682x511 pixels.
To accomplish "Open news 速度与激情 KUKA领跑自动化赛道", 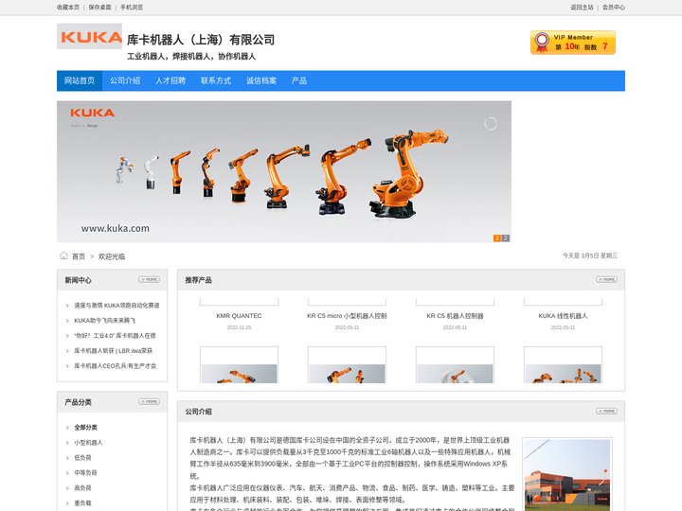I will pyautogui.click(x=117, y=306).
